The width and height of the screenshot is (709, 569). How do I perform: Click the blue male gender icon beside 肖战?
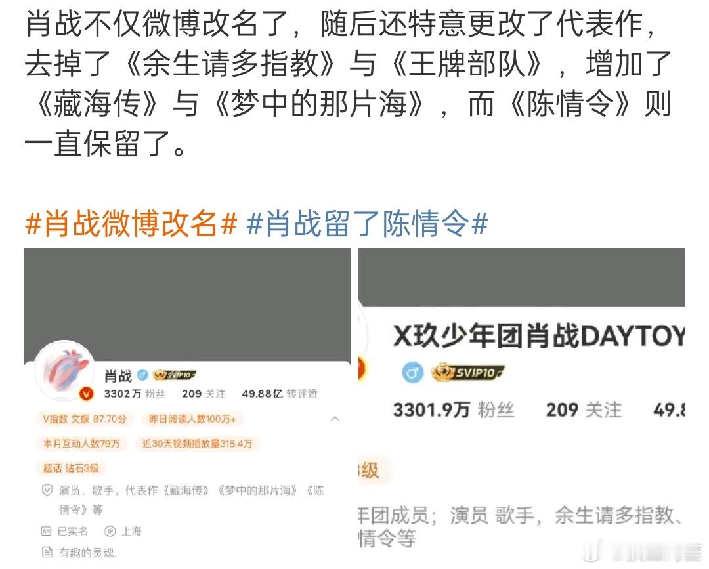[x=142, y=375]
